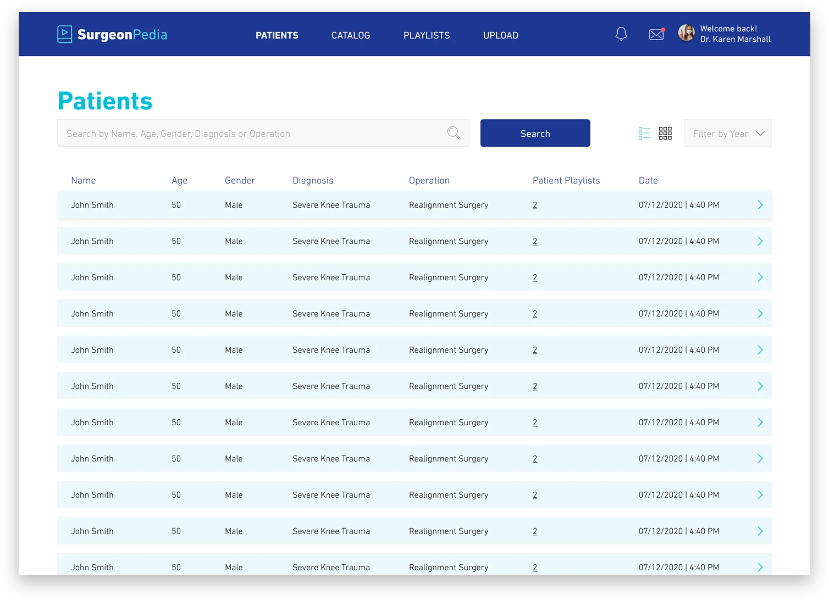Open second patient row's chevron arrow
This screenshot has height=600, width=829.
pos(760,241)
